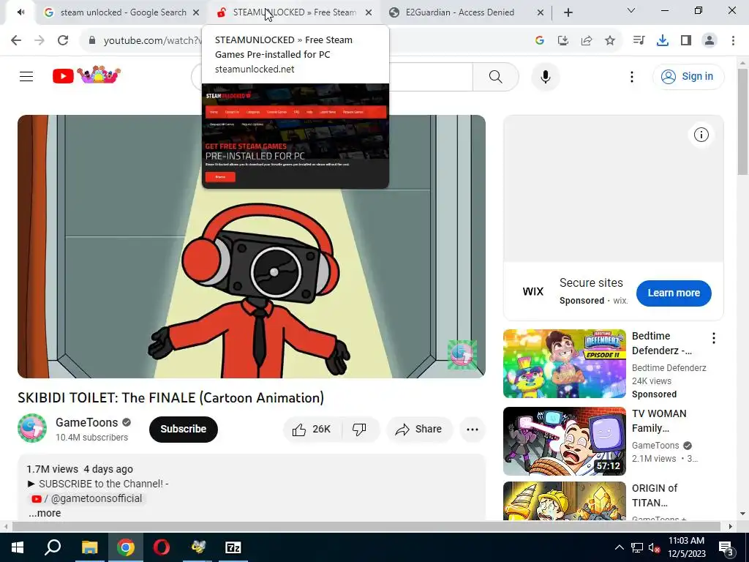The image size is (749, 562).
Task: Open the Bedtime Defenderz video thumbnail
Action: click(x=564, y=364)
